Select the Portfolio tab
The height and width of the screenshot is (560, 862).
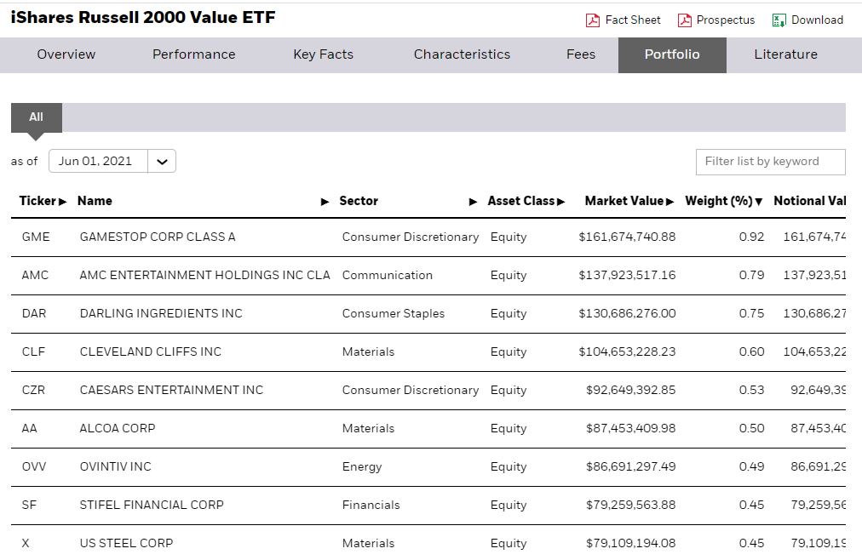point(672,55)
